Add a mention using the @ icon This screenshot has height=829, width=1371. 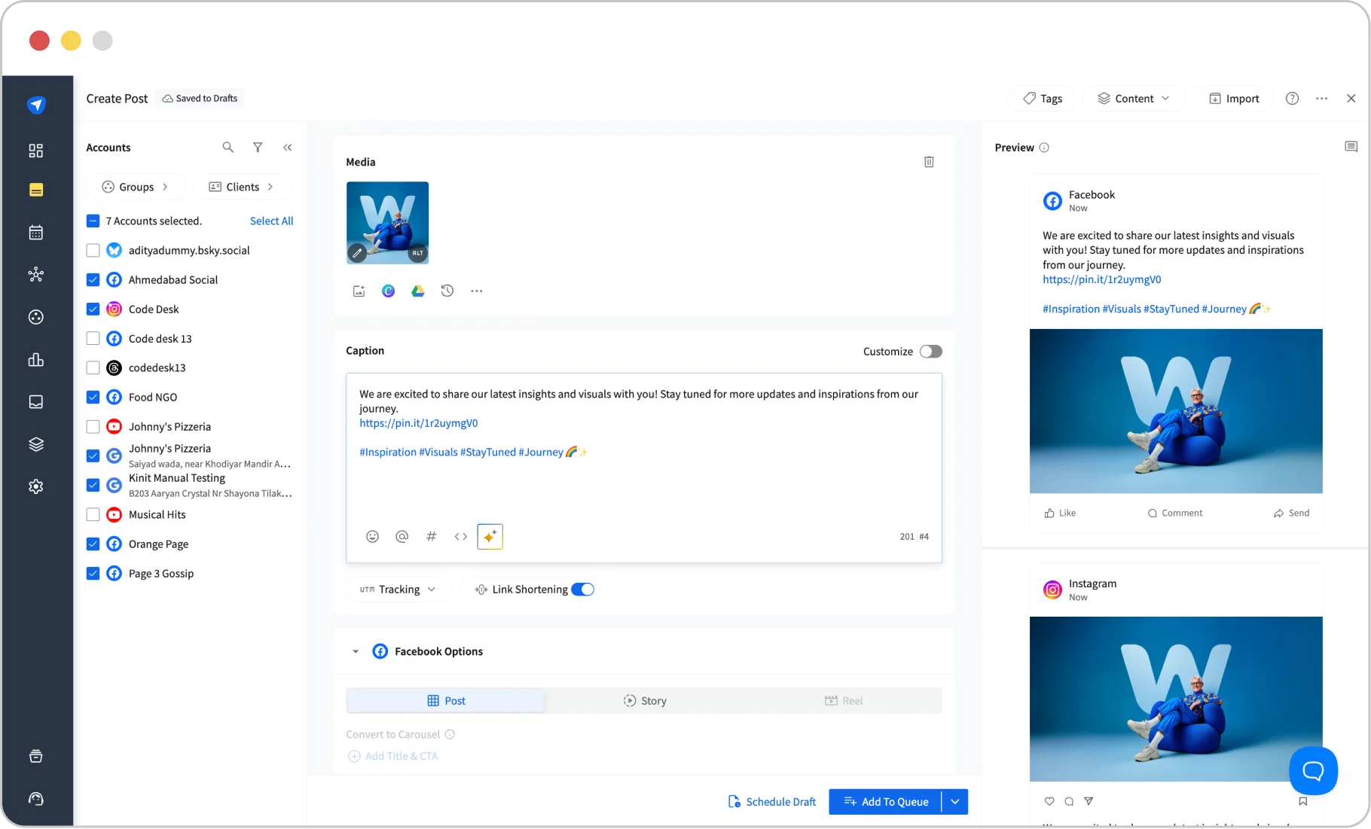pos(402,536)
